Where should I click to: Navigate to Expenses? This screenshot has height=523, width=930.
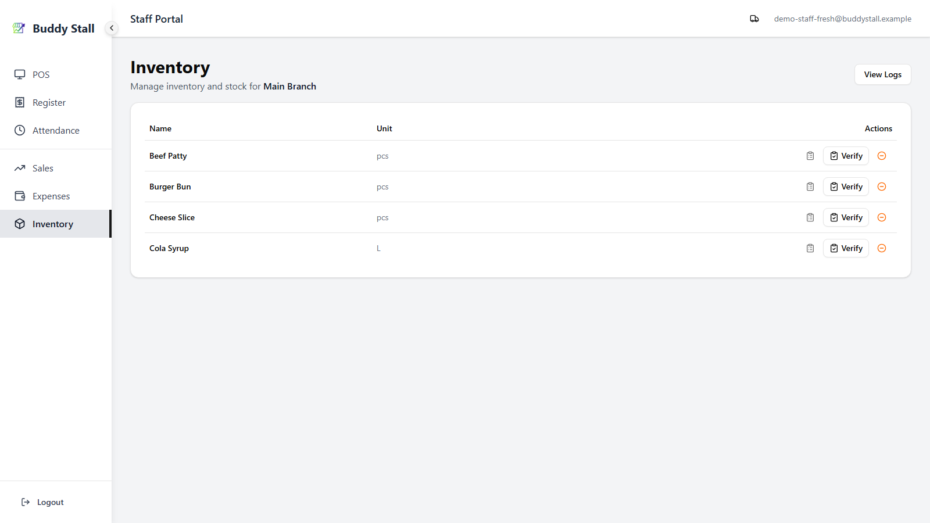56,196
